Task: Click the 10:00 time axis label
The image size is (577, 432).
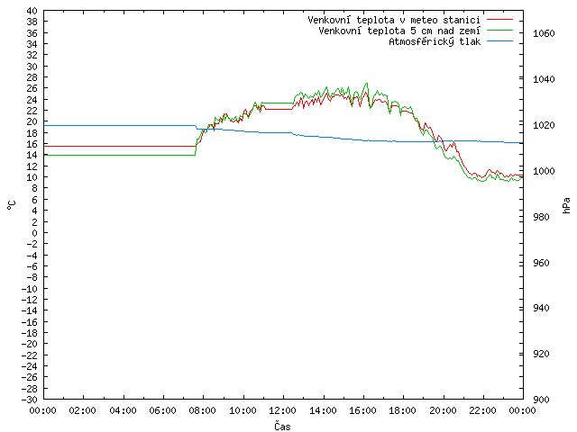Action: [243, 410]
